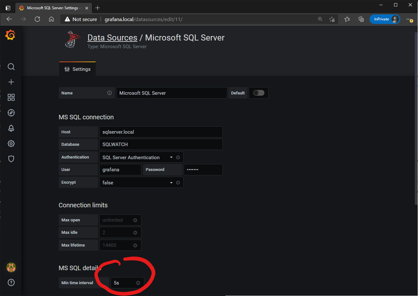Click the Type: Microsoft SQL Server subtitle
Screen dimensions: 418x296
[117, 47]
